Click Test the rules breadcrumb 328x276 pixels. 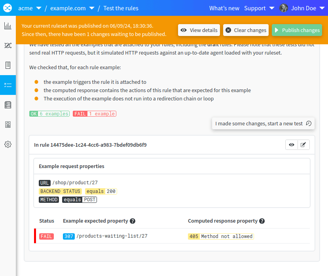(121, 8)
